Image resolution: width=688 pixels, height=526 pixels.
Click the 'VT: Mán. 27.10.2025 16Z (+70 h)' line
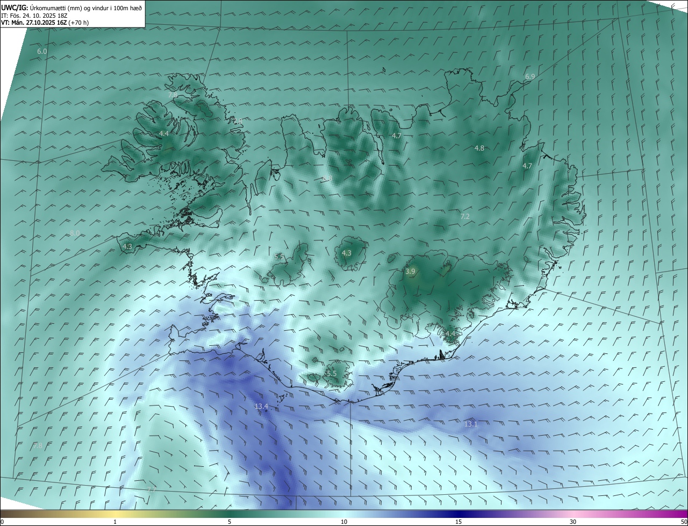click(x=45, y=23)
